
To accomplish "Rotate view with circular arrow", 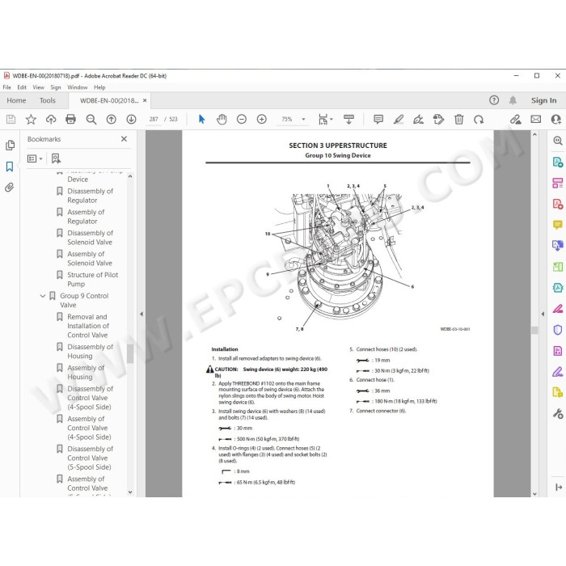I will point(479,119).
